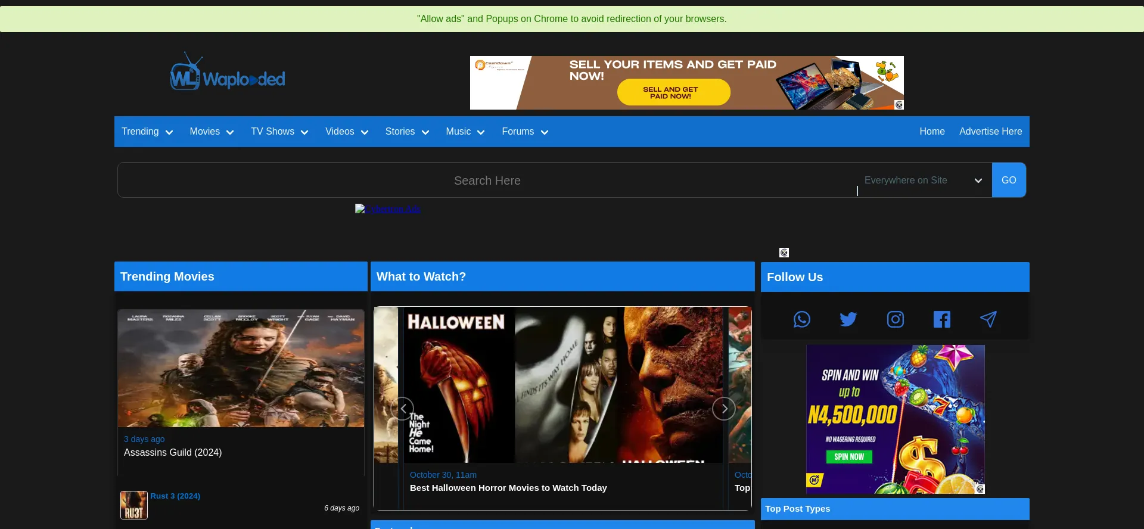Viewport: 1144px width, 529px height.
Task: Open Rust 3 (2024) link
Action: 175,496
